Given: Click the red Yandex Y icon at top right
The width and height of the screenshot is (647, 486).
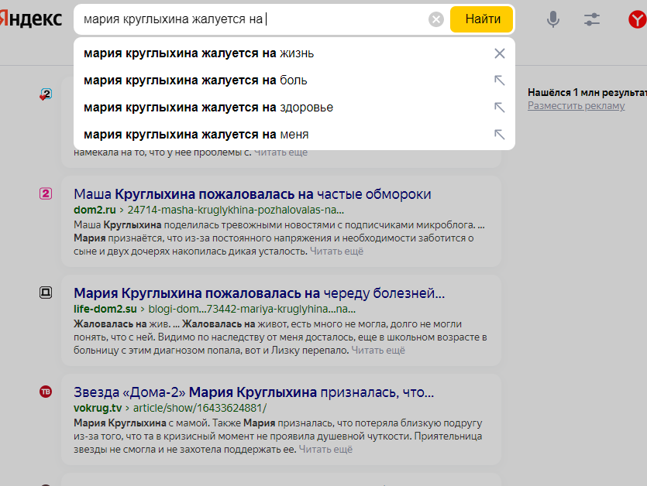Looking at the screenshot, I should click(638, 19).
